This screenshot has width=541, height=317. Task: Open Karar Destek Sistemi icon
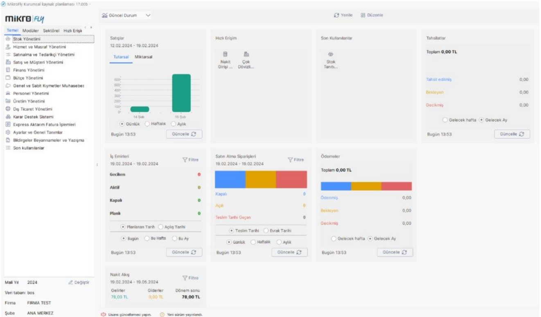pos(8,117)
